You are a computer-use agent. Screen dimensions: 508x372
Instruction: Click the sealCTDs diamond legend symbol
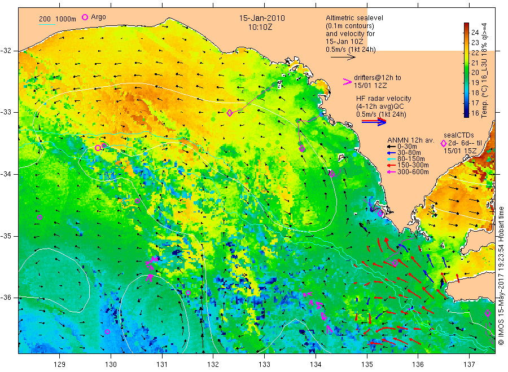coord(444,143)
